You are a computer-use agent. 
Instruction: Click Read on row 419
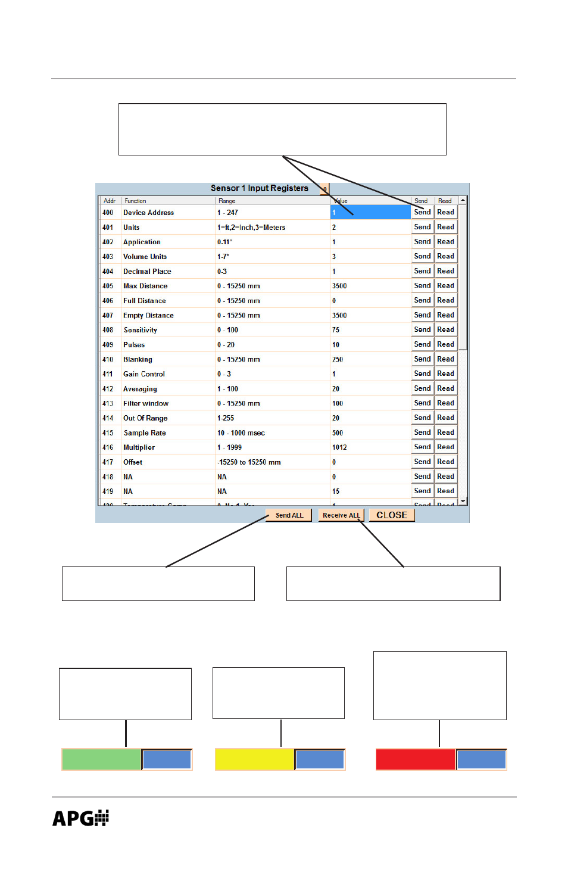(x=445, y=491)
